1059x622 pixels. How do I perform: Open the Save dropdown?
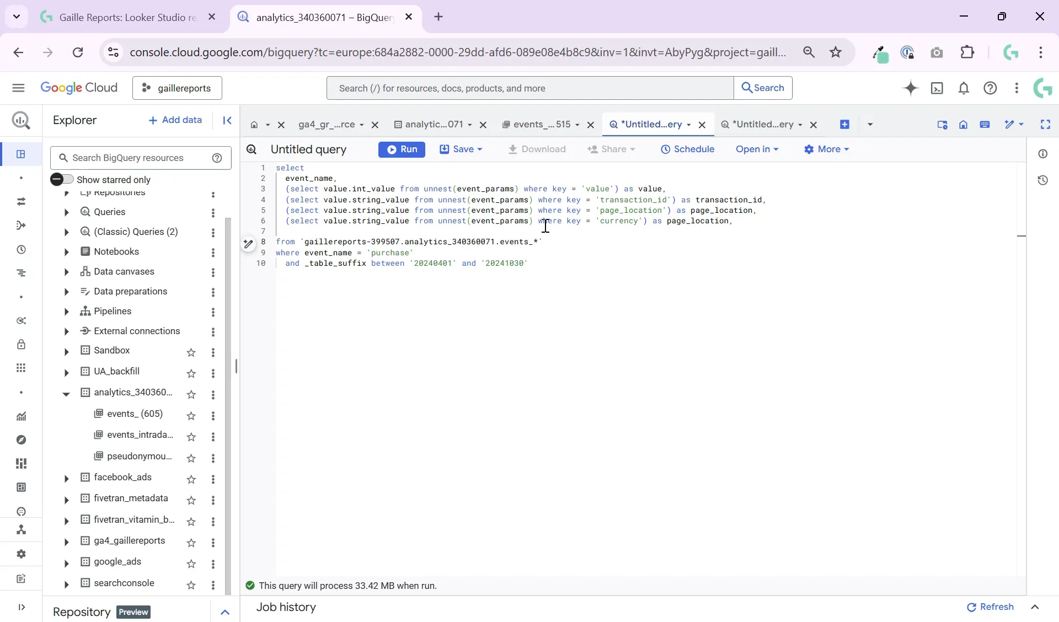pos(461,149)
